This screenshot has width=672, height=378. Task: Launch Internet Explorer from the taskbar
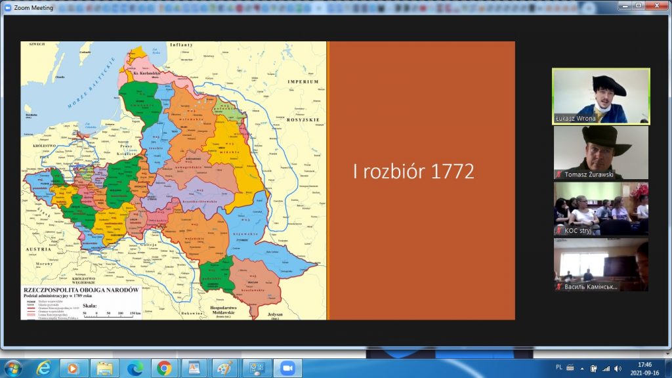pyautogui.click(x=44, y=367)
